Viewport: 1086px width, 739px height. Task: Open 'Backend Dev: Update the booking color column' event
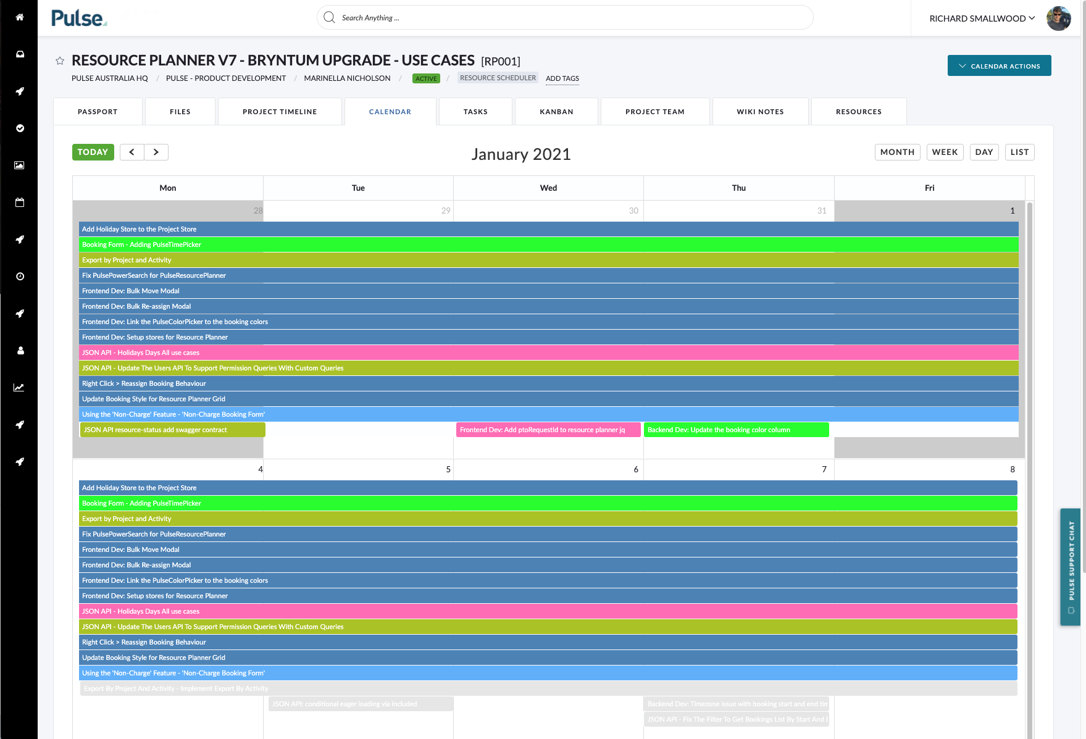point(737,430)
